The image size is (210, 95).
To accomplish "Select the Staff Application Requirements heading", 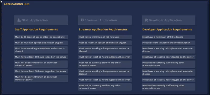I will [36, 30].
